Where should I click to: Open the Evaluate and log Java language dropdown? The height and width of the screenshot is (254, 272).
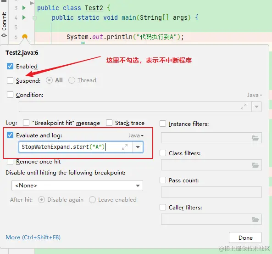[136, 135]
